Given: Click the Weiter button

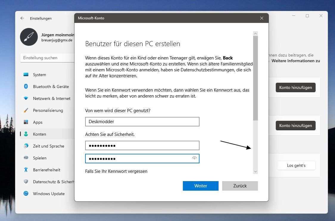Looking at the screenshot, I should pyautogui.click(x=201, y=186).
